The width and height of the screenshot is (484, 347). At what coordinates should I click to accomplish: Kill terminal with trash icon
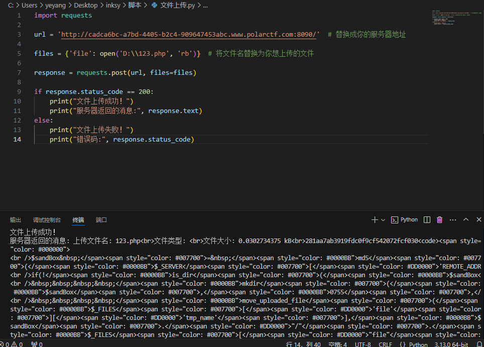439,219
